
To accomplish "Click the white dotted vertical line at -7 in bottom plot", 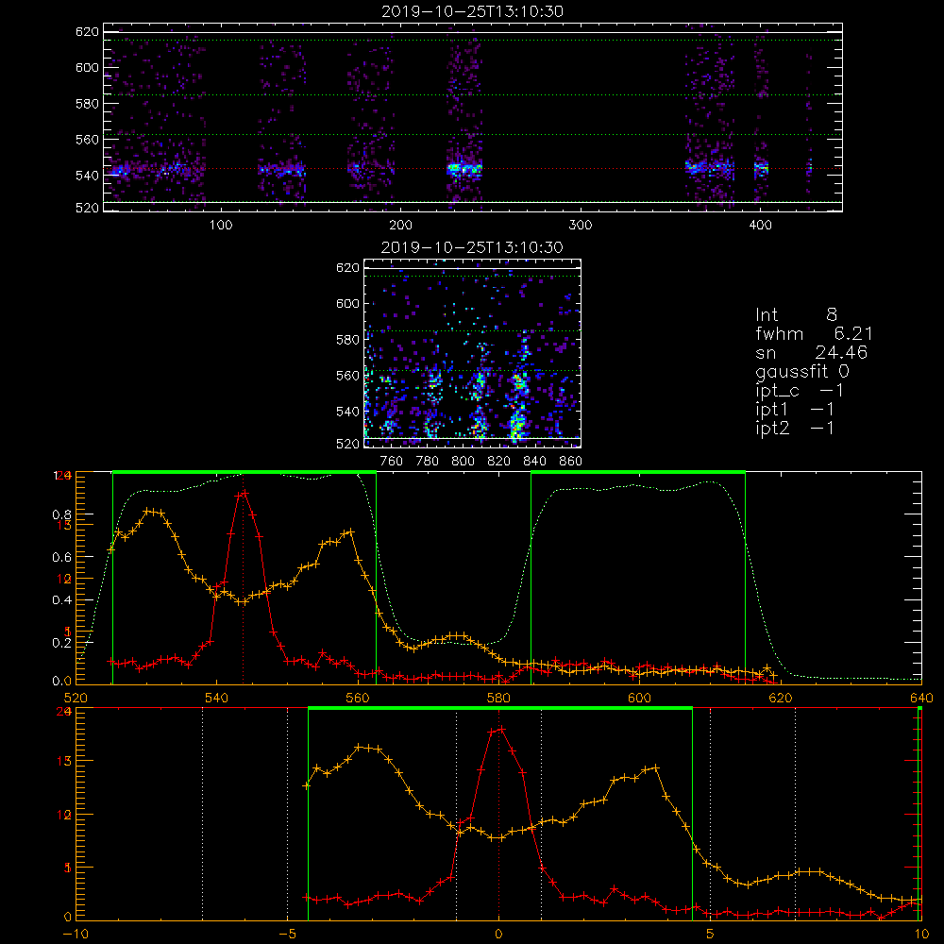I will pos(202,814).
